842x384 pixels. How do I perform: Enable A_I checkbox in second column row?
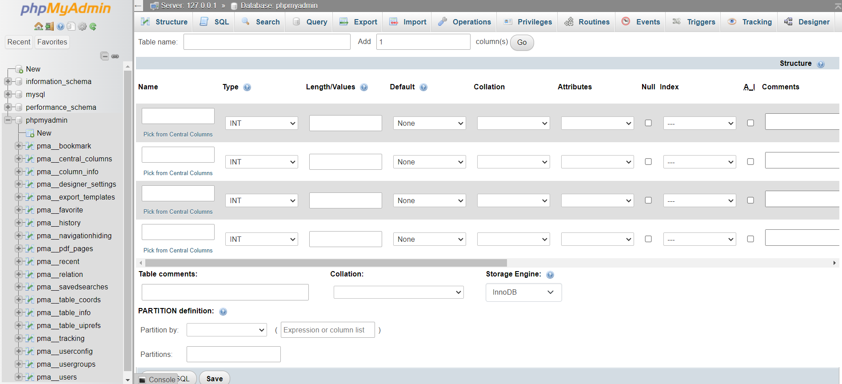(750, 161)
